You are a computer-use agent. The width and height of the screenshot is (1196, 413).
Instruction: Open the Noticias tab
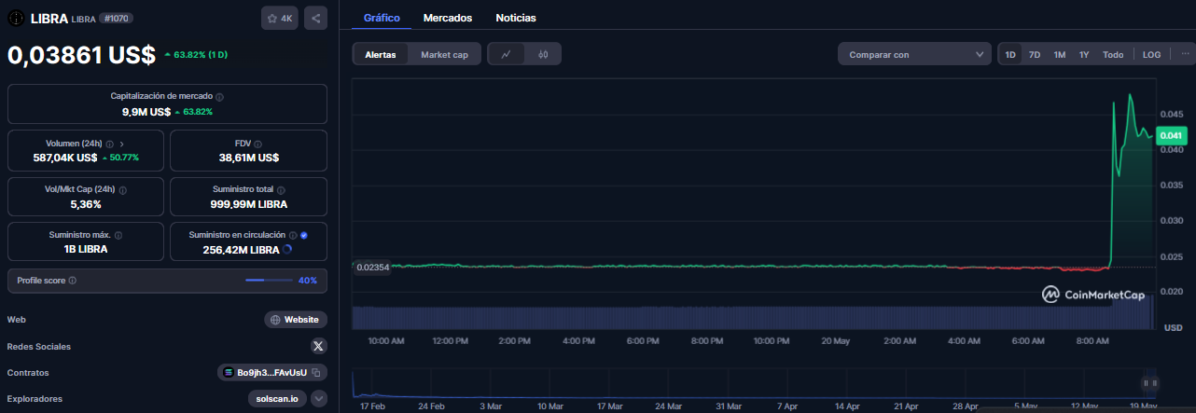pyautogui.click(x=516, y=18)
